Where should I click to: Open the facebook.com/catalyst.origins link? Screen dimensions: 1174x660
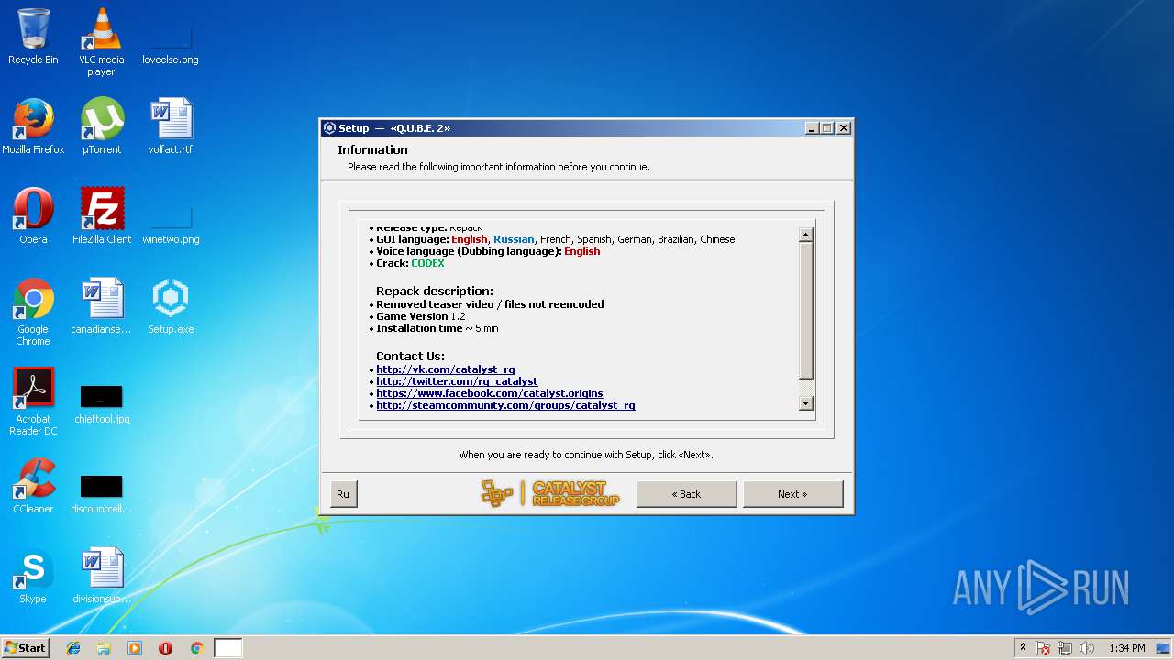pyautogui.click(x=490, y=393)
